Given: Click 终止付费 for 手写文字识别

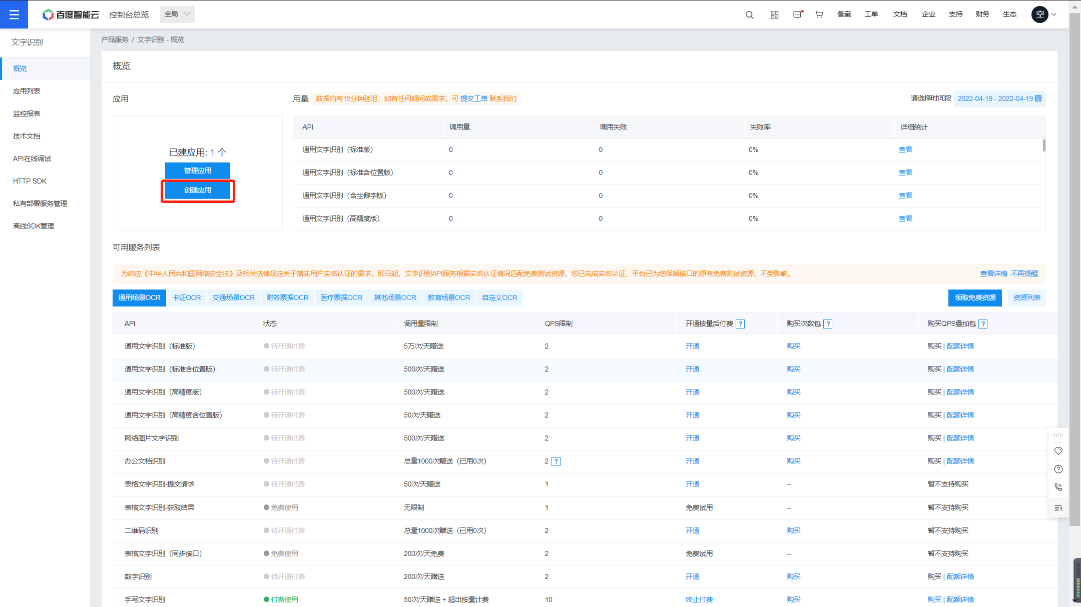Looking at the screenshot, I should point(699,599).
